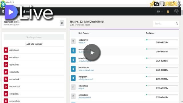The height and width of the screenshot is (103, 183).
Task: Remove argentinaeos from votes
Action: [x=6, y=50]
